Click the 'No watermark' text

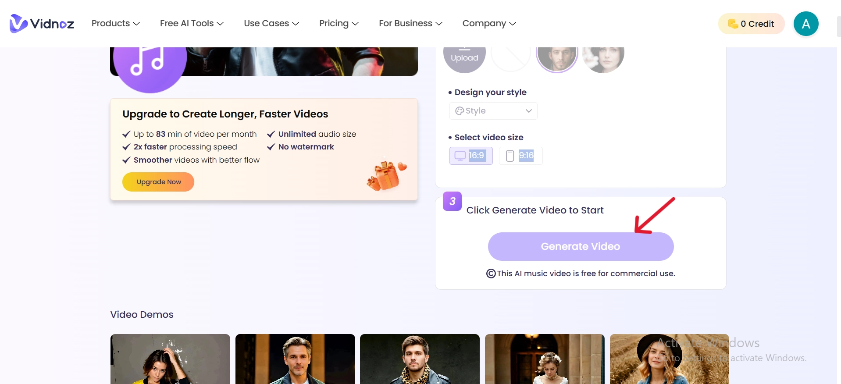306,147
